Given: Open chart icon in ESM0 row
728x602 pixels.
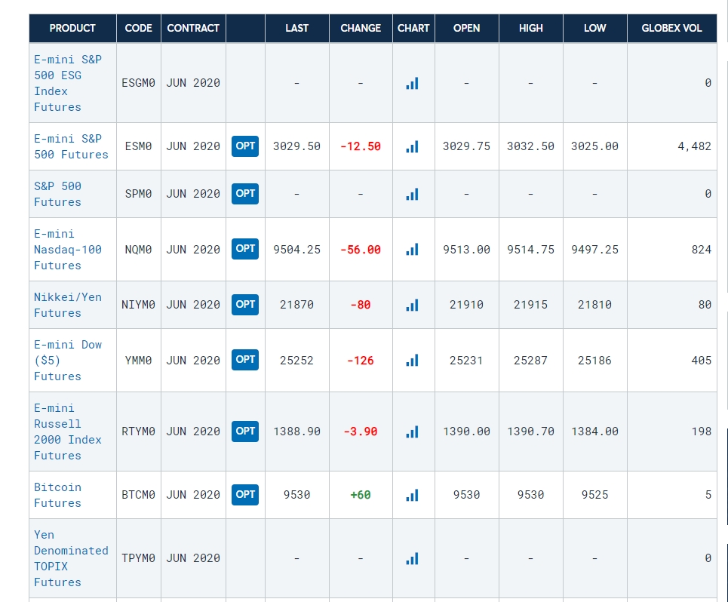Looking at the screenshot, I should (x=413, y=146).
